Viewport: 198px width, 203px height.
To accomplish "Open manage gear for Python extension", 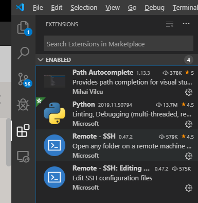I will pos(189,124).
